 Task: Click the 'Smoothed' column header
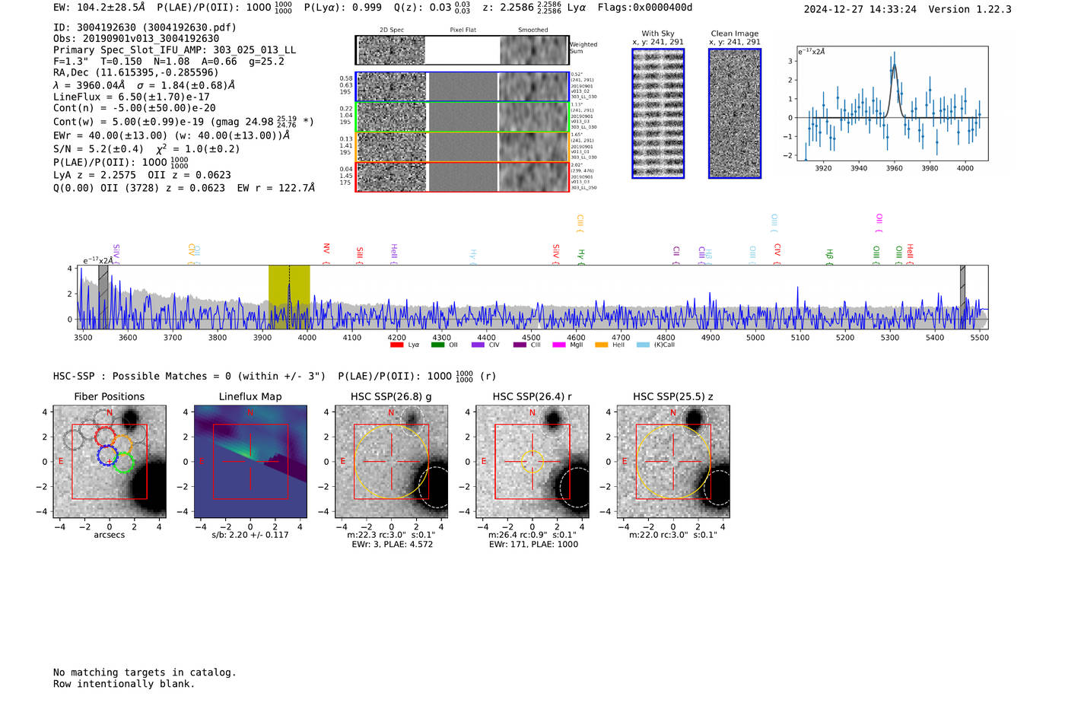532,30
